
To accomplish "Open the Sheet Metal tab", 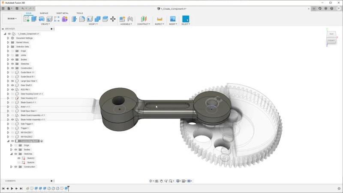I will 62,13.
